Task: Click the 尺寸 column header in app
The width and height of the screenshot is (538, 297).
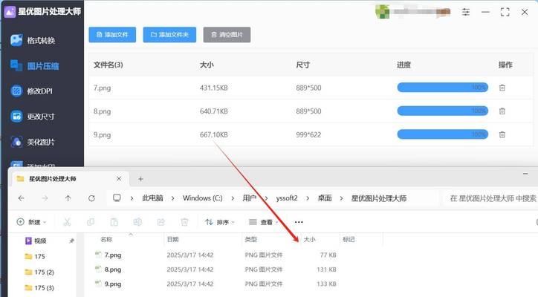Action: pyautogui.click(x=302, y=65)
